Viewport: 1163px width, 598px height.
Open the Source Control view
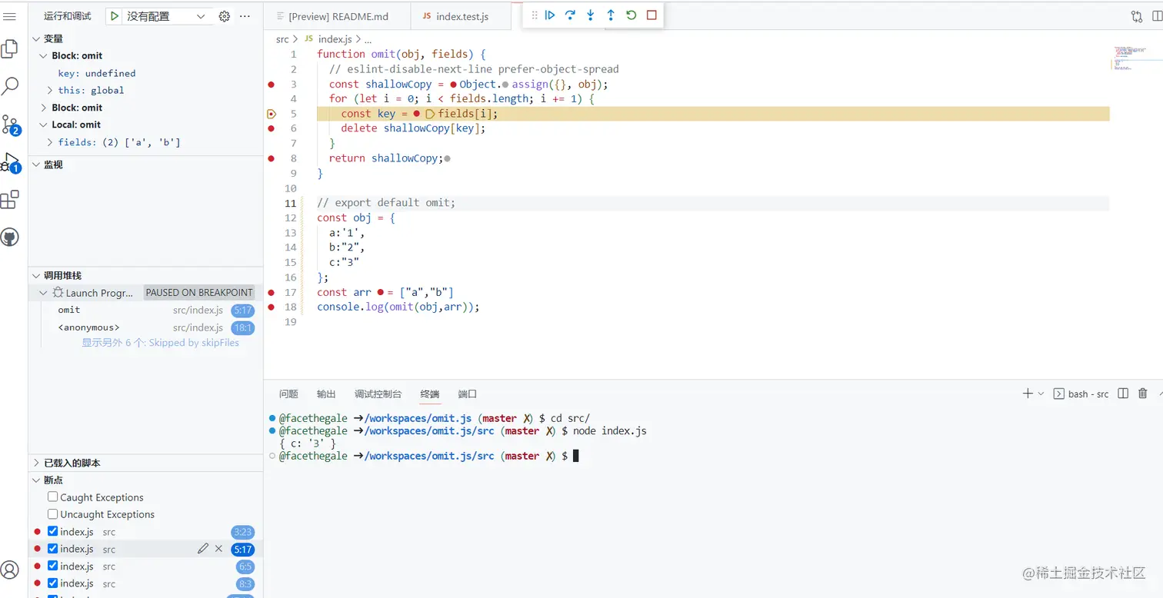(x=11, y=125)
